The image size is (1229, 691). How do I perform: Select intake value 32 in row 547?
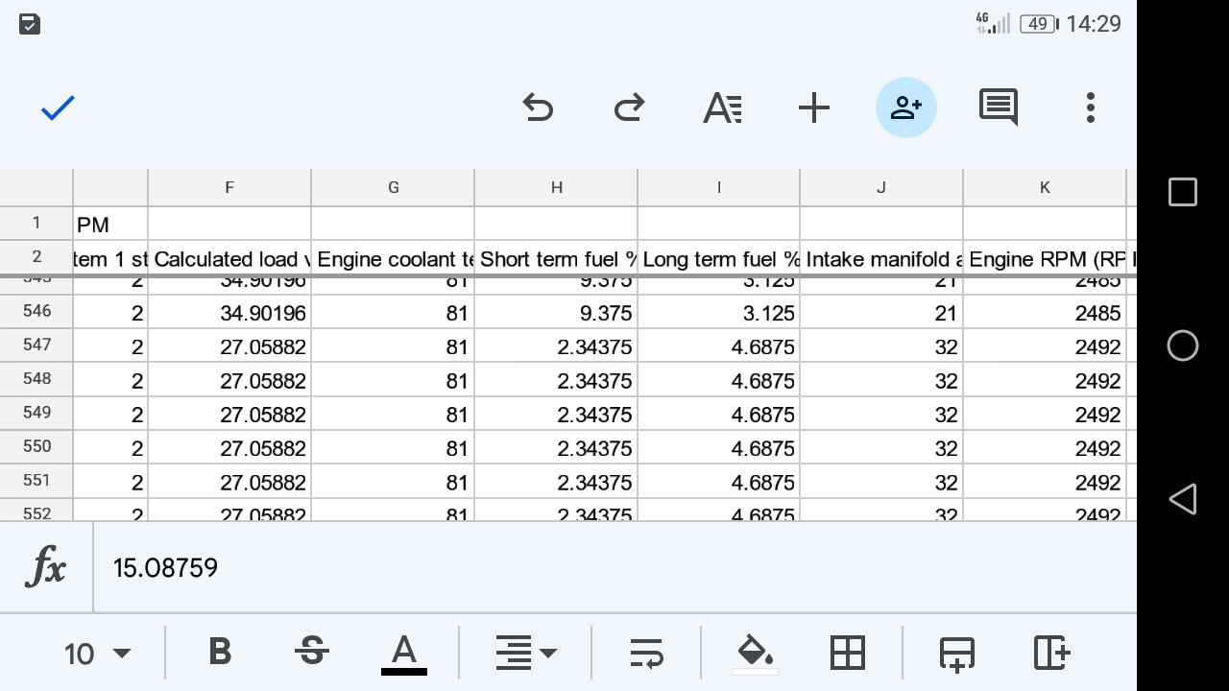coord(881,345)
